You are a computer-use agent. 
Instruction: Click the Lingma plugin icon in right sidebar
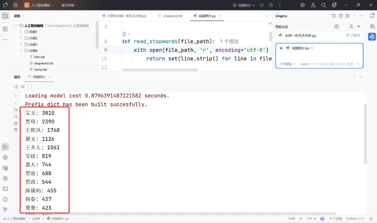(x=372, y=37)
